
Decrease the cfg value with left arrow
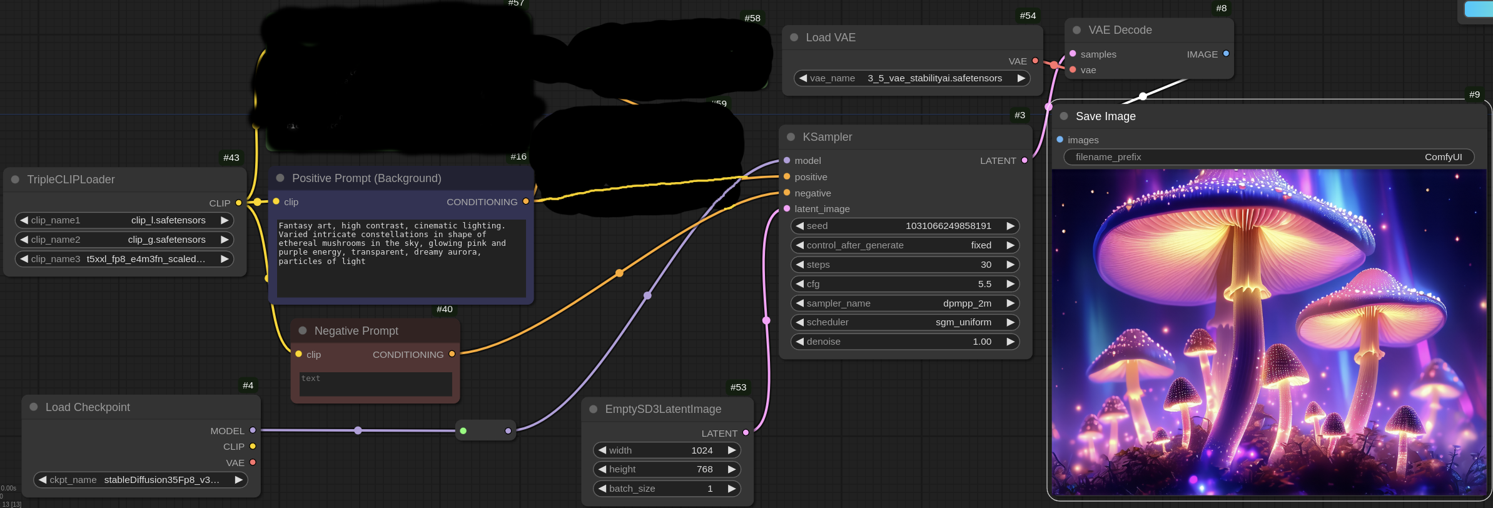[x=799, y=284]
